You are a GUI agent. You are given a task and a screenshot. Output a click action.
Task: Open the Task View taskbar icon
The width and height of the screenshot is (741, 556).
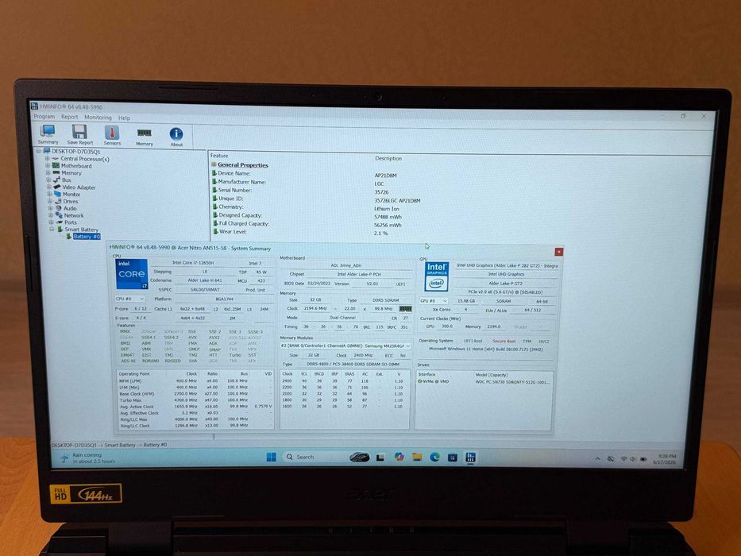click(380, 458)
